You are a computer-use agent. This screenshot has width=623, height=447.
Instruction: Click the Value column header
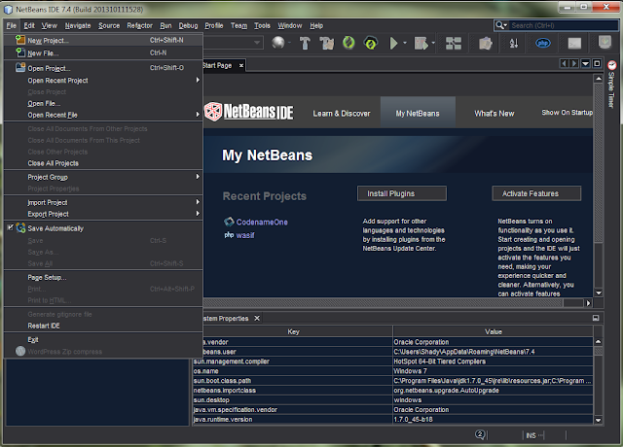(x=494, y=331)
